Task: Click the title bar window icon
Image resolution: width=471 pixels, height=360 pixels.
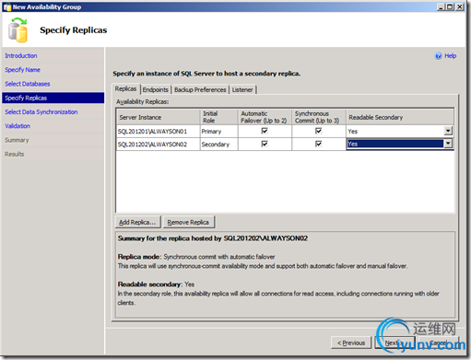Action: 7,7
